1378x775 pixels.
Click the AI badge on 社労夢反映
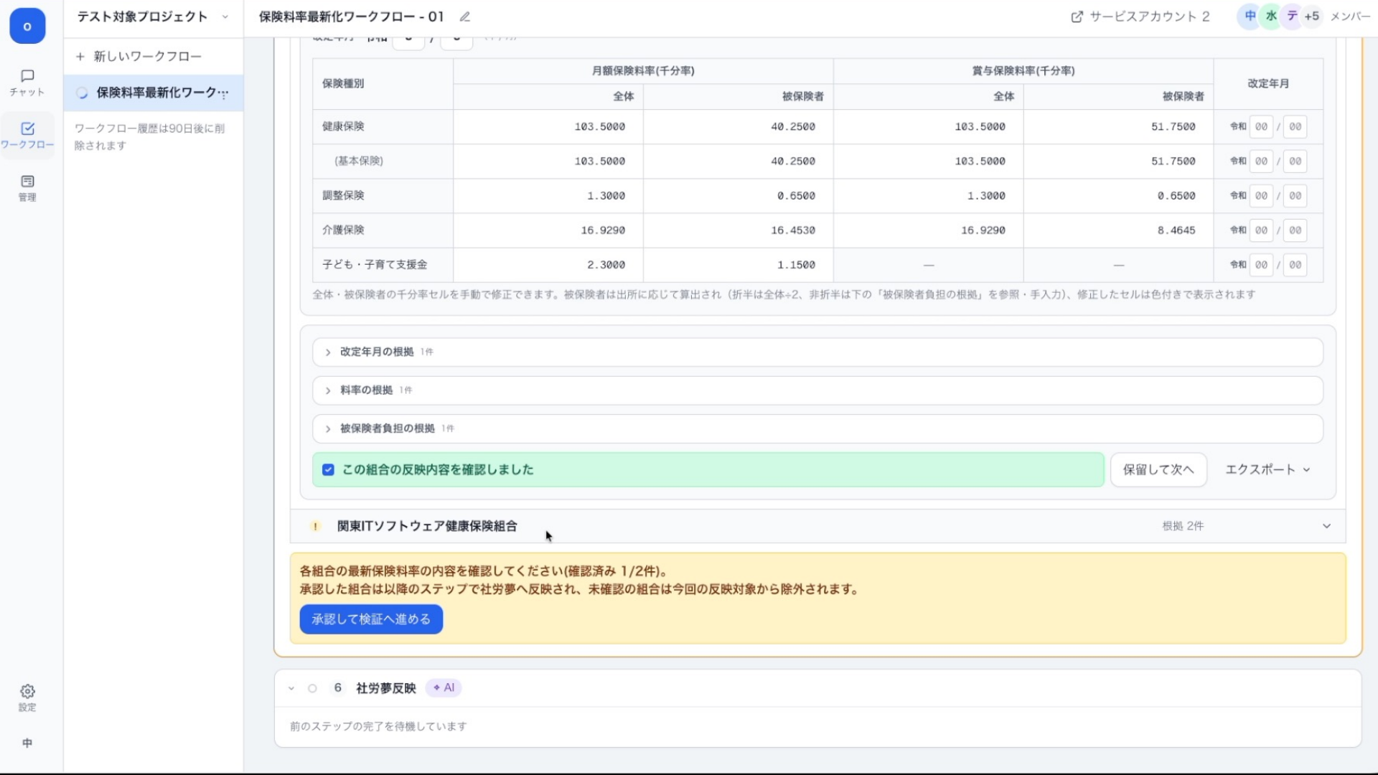(444, 687)
